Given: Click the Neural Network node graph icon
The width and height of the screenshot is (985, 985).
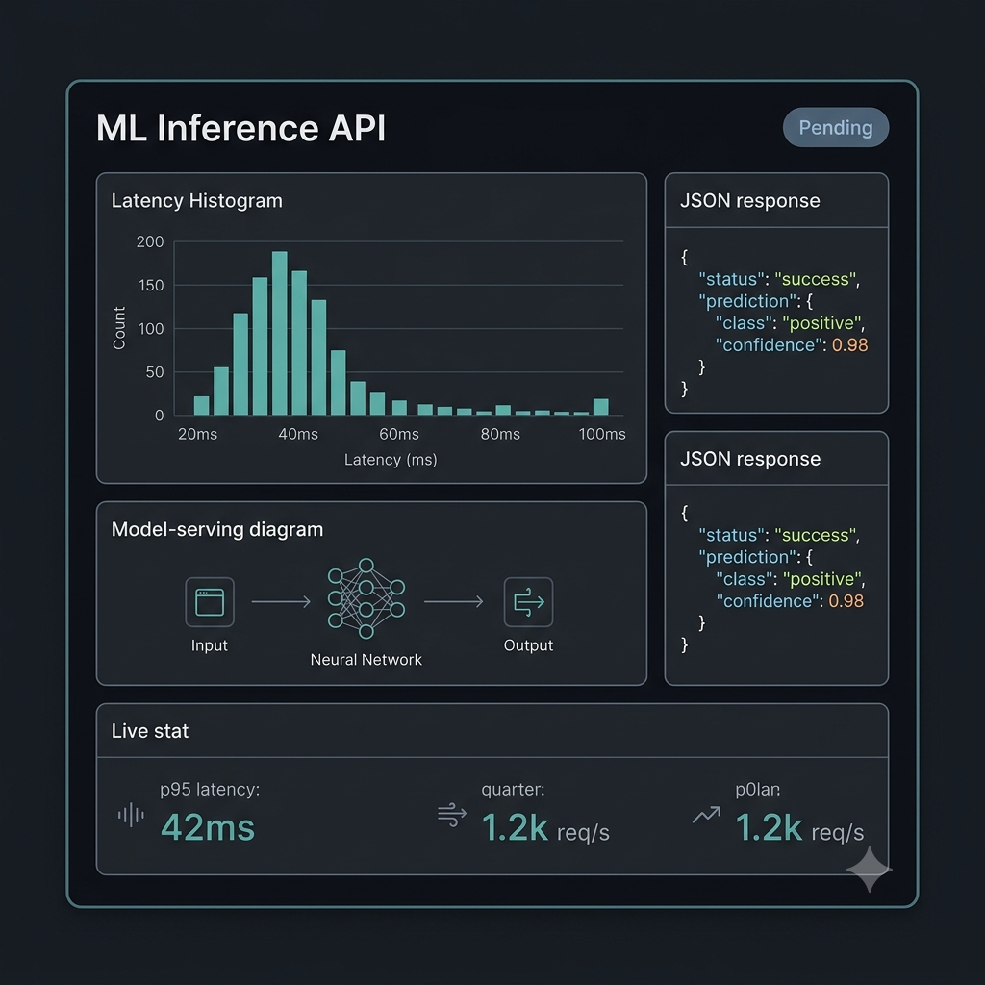Looking at the screenshot, I should click(366, 598).
